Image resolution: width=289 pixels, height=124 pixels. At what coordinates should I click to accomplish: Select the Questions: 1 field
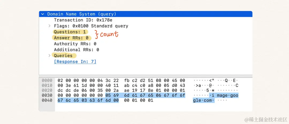(70, 32)
